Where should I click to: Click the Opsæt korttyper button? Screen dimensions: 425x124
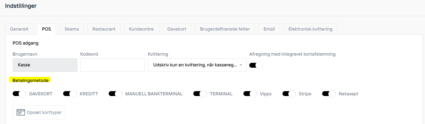click(39, 113)
